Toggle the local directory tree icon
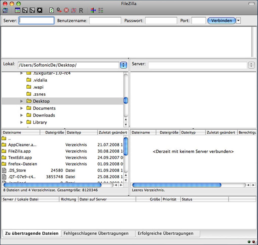This screenshot has height=245, width=258. coord(25,10)
